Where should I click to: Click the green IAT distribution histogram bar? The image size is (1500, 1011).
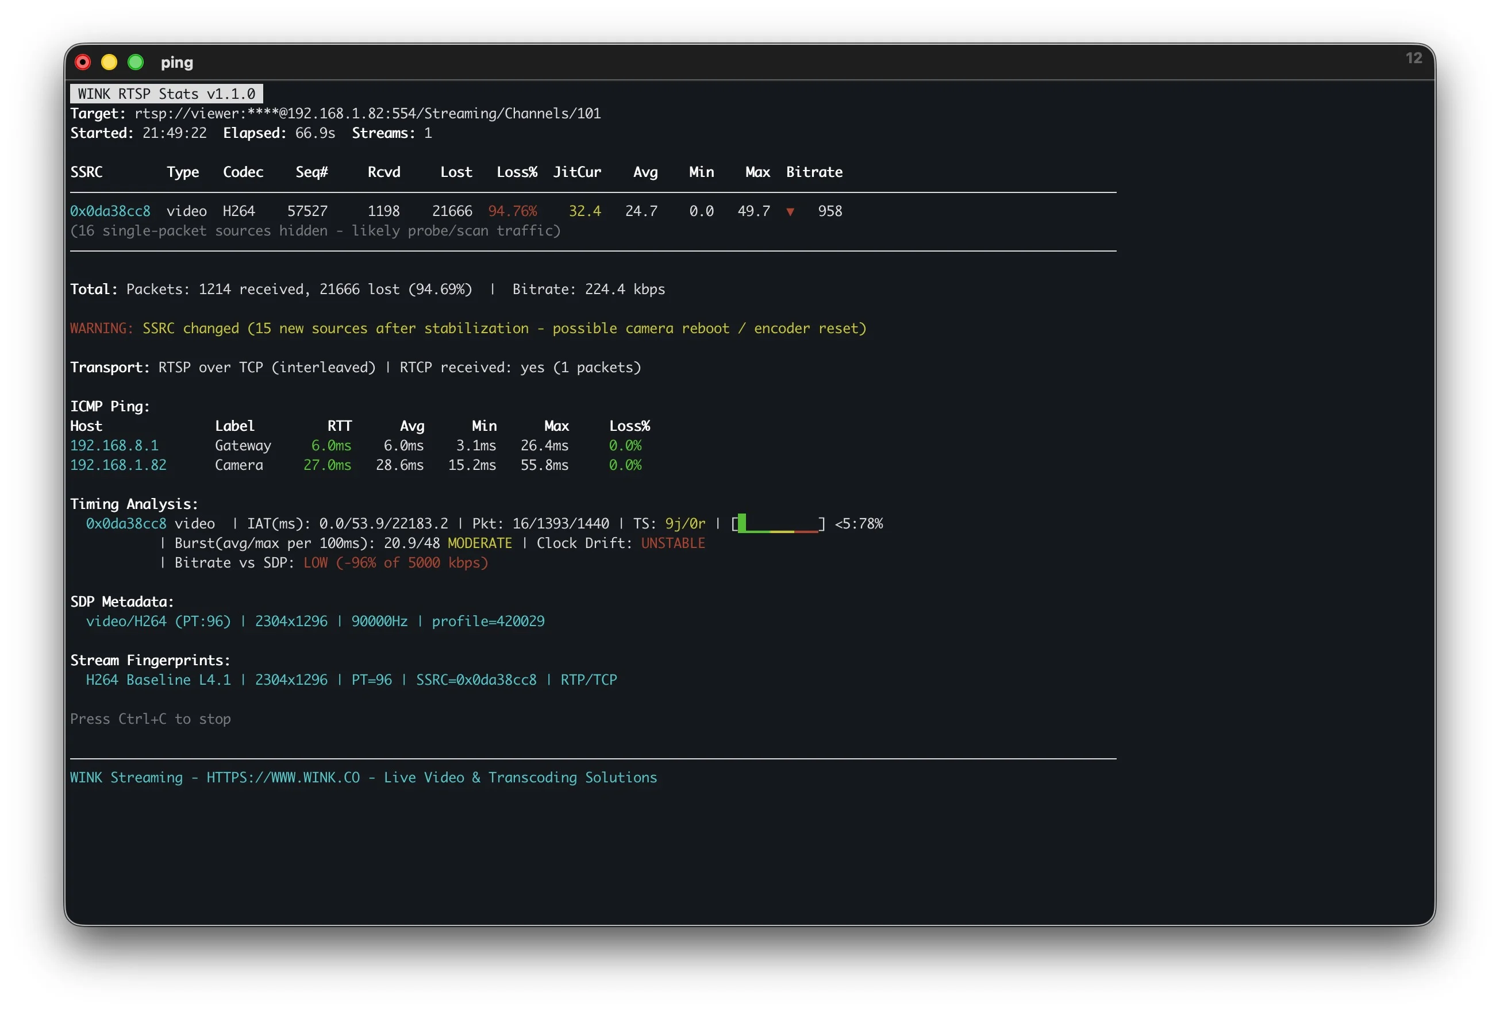pyautogui.click(x=743, y=523)
